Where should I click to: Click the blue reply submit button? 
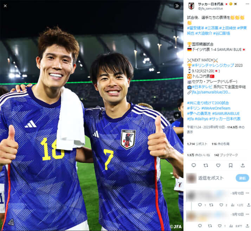(x=242, y=178)
